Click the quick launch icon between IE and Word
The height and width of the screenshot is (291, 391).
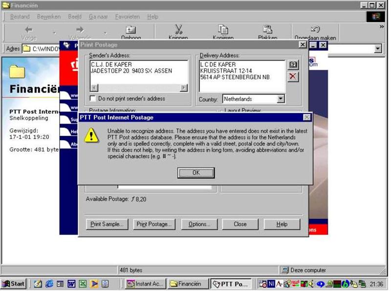click(60, 284)
